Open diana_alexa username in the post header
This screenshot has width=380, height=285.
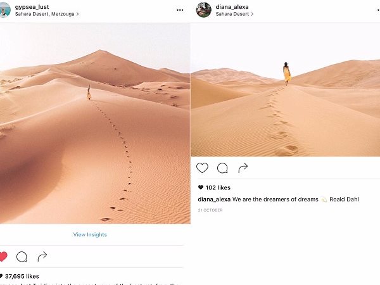tap(232, 7)
